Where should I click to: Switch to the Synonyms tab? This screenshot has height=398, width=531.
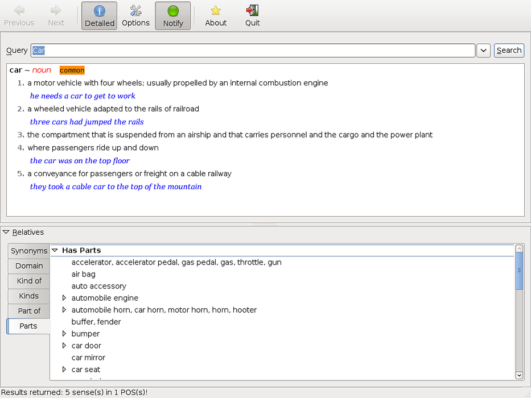coord(29,251)
